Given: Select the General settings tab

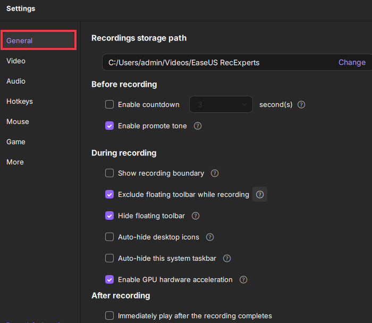Looking at the screenshot, I should (x=39, y=40).
